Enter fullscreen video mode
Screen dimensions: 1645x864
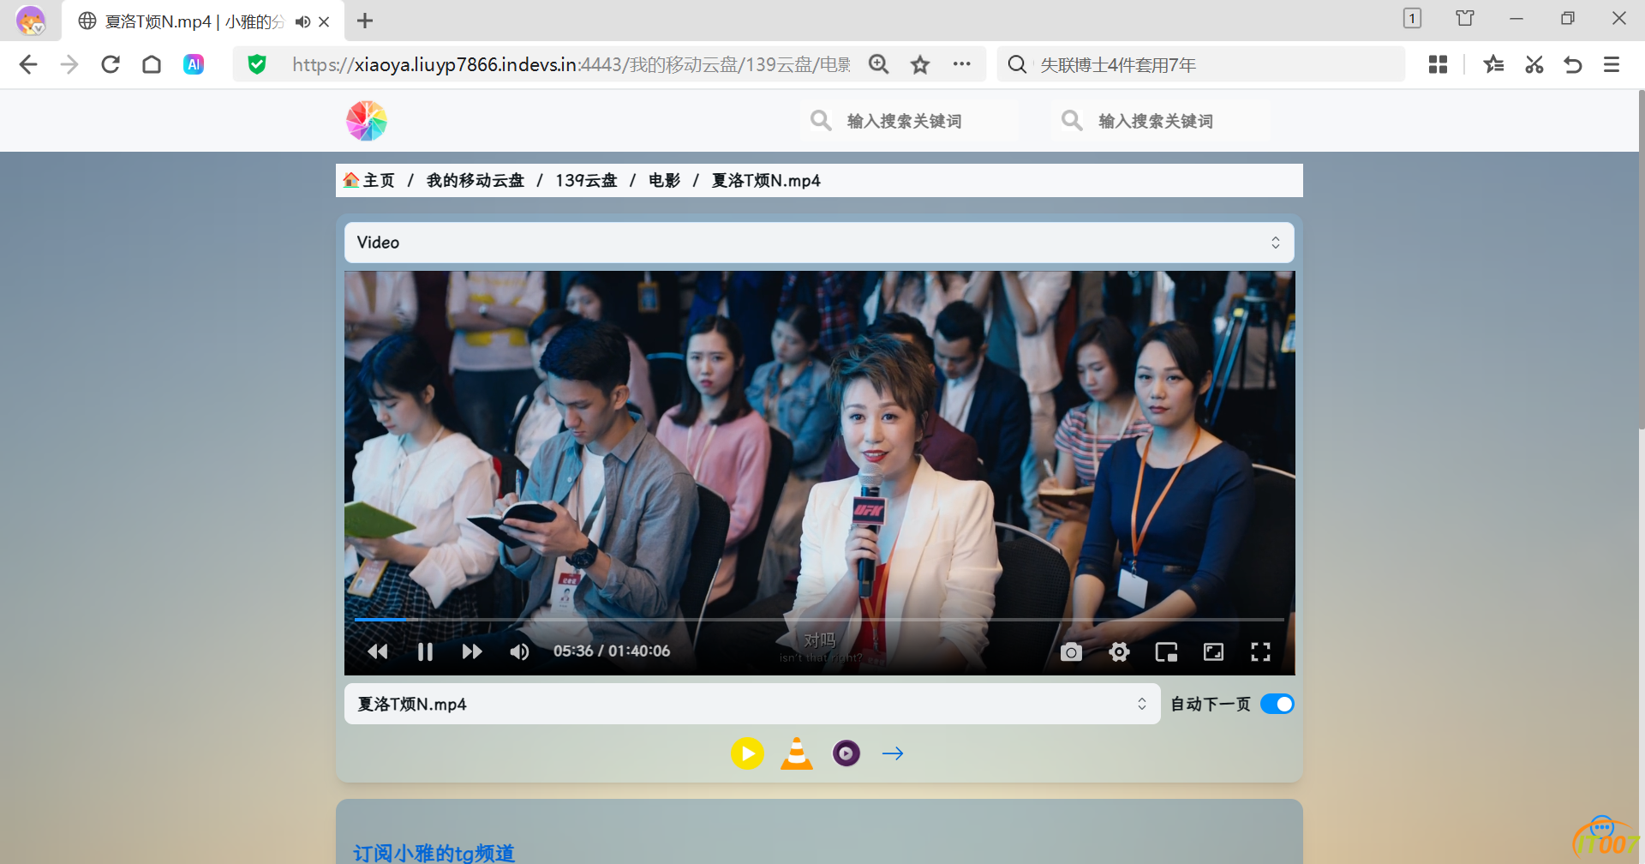tap(1260, 652)
